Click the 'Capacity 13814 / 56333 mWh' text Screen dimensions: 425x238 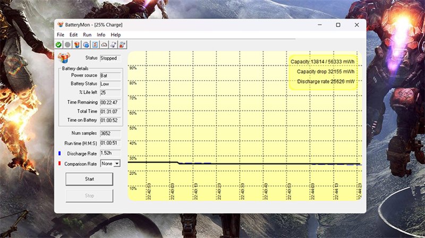coord(322,62)
